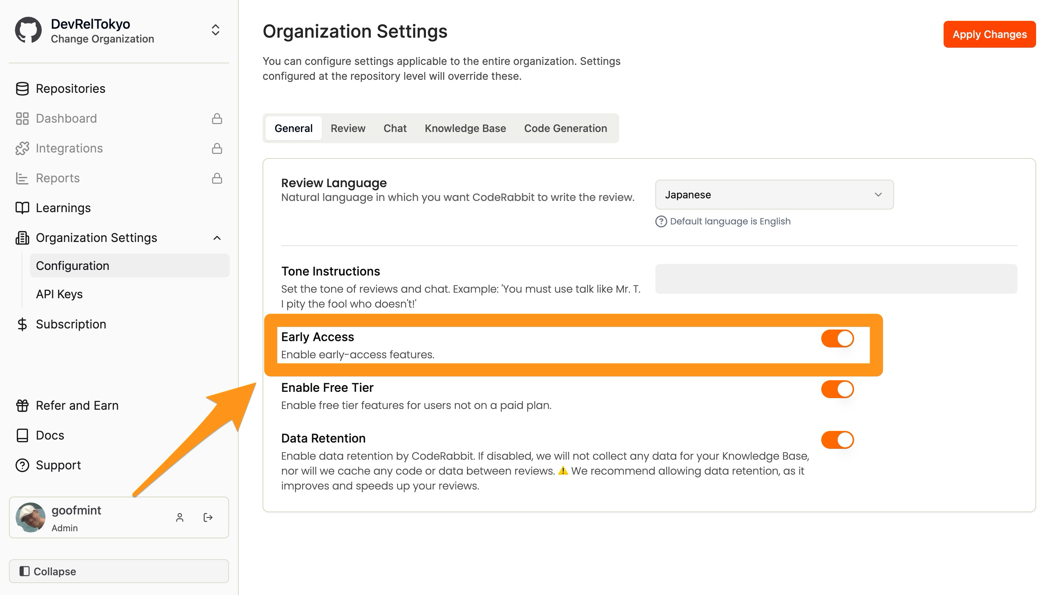This screenshot has height=595, width=1060.
Task: Click the Repositories database icon
Action: (22, 88)
